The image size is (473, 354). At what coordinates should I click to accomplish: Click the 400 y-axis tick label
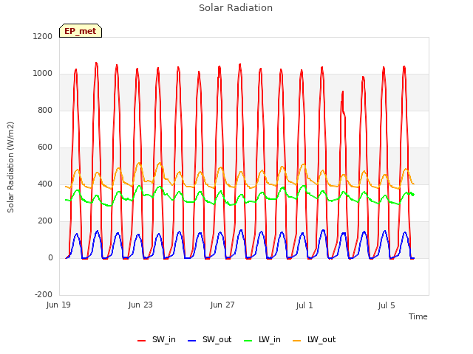click(x=45, y=184)
